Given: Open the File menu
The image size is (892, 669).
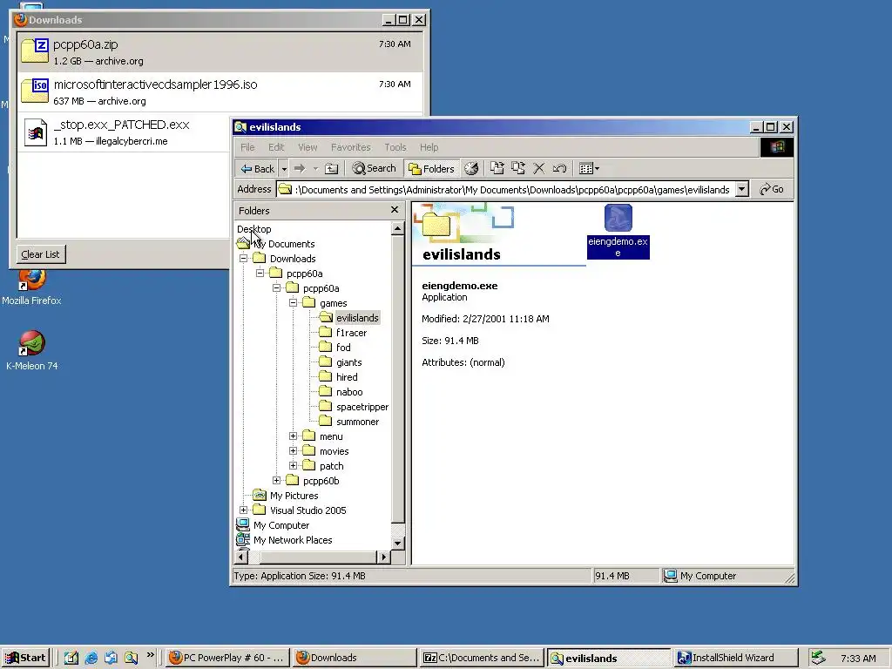Looking at the screenshot, I should [x=247, y=147].
